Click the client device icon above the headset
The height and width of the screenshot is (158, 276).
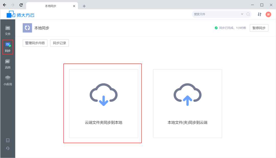(8, 140)
